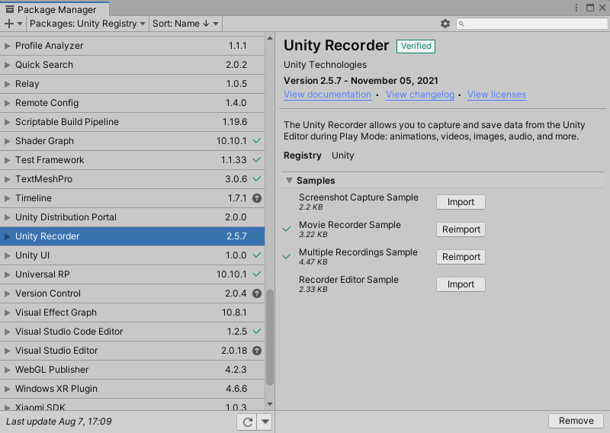The image size is (610, 433).
Task: Open the View changelog link
Action: 420,95
